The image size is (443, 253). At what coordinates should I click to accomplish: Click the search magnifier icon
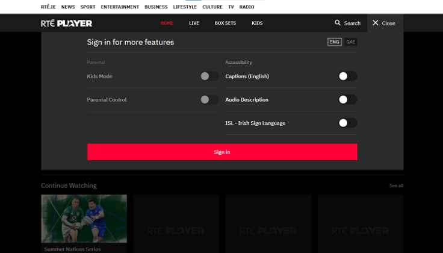tap(337, 23)
